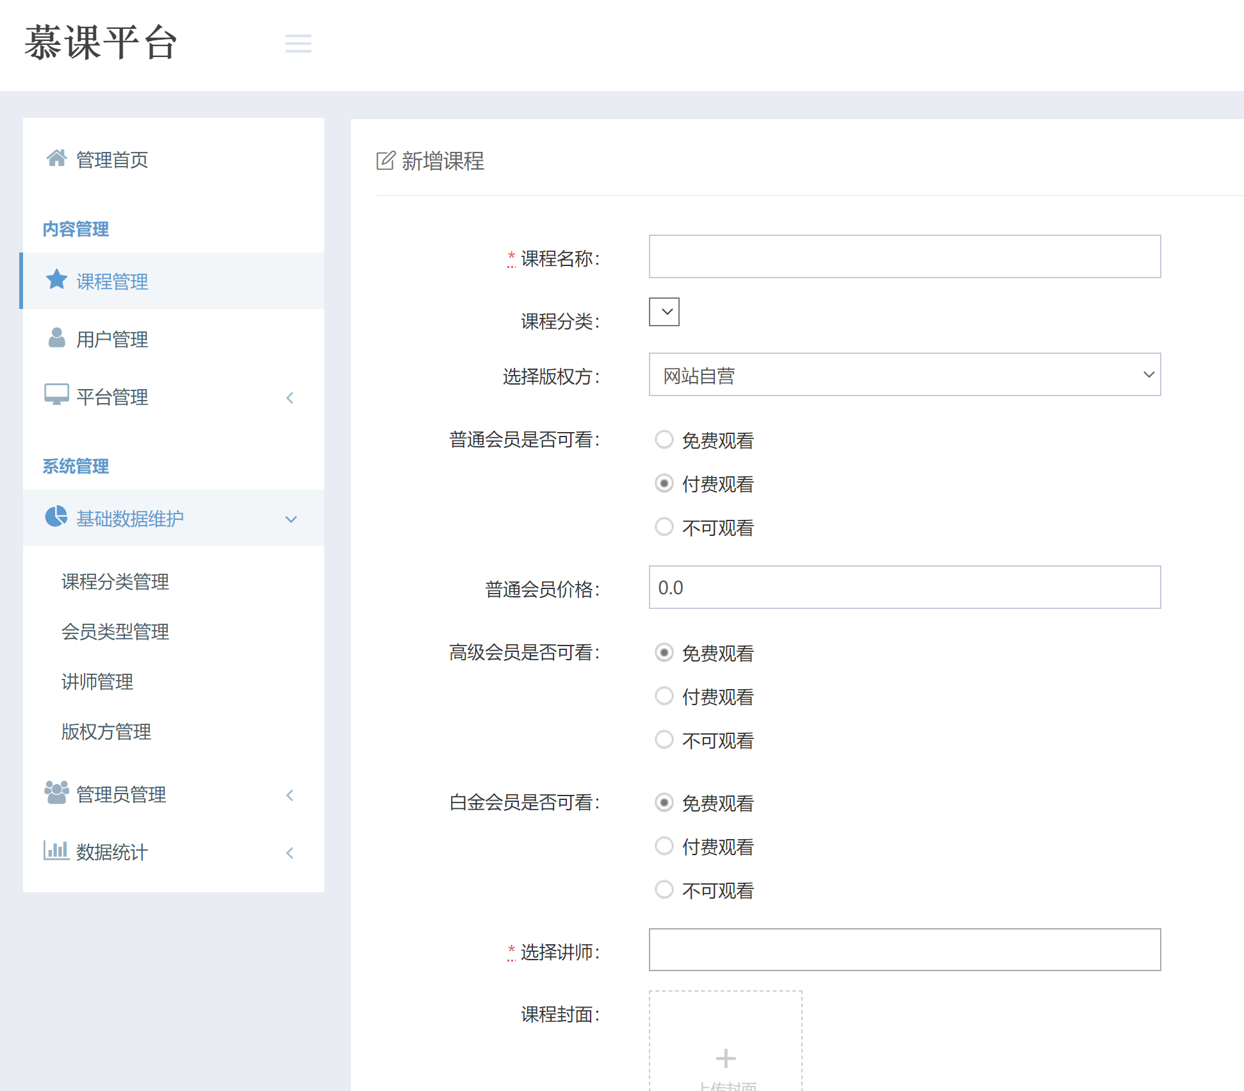Screen dimensions: 1244x1091
Task: Collapse the 基础数据维护 submenu chevron
Action: click(x=291, y=519)
